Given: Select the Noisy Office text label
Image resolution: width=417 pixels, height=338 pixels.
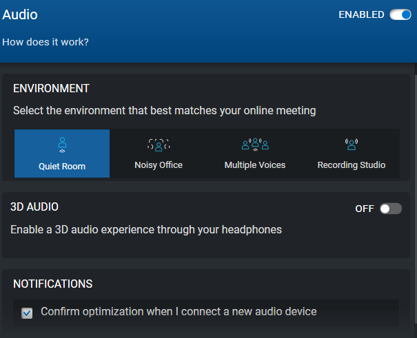Looking at the screenshot, I should 159,165.
